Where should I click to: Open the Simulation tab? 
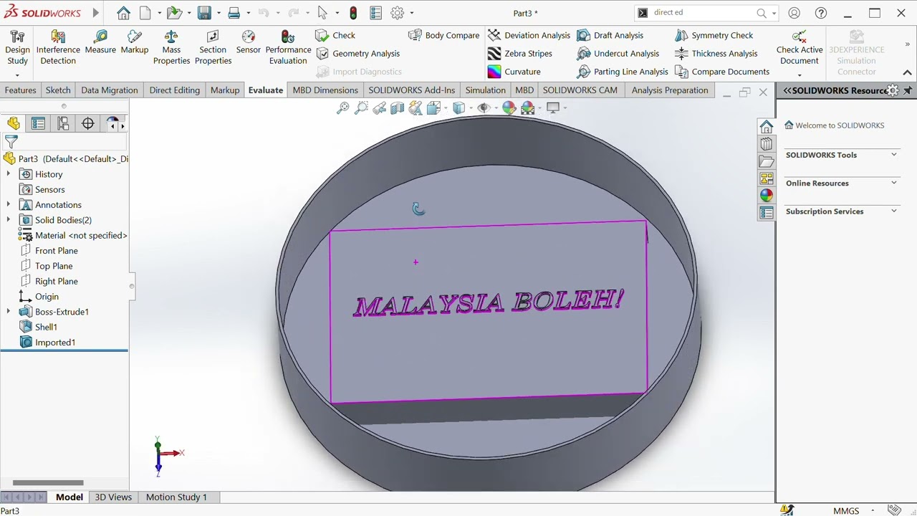point(485,90)
